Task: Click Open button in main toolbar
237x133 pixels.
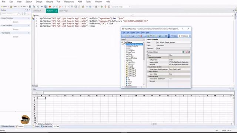Action: click(13, 7)
